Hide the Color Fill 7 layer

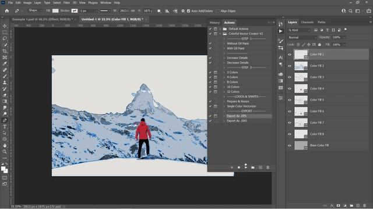pos(290,122)
